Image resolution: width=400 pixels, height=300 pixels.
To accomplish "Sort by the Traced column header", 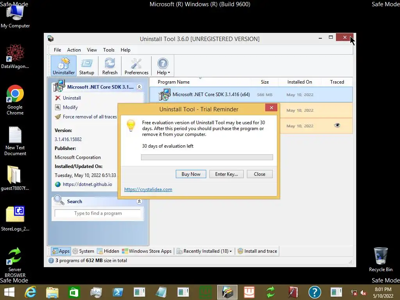I will point(337,82).
